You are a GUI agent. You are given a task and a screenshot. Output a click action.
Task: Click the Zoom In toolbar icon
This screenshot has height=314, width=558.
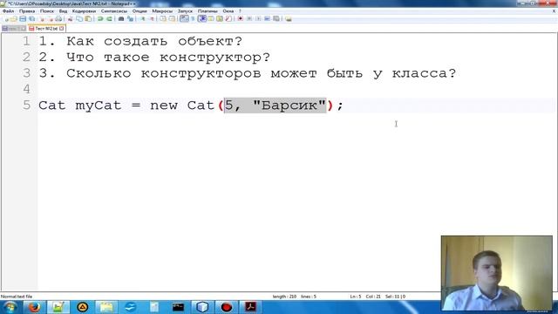[142, 18]
